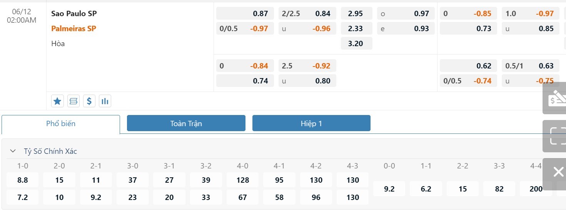The width and height of the screenshot is (566, 210).
Task: Choose over 2/2.5 odds 0.84
Action: pyautogui.click(x=307, y=13)
